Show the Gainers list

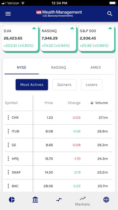[64, 85]
